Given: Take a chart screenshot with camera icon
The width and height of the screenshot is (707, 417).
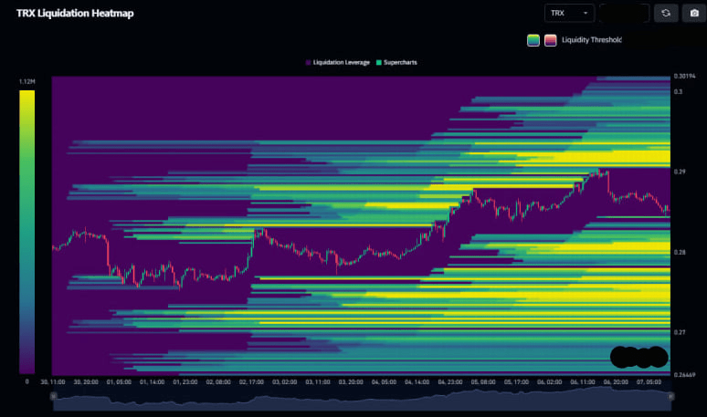Looking at the screenshot, I should point(693,13).
